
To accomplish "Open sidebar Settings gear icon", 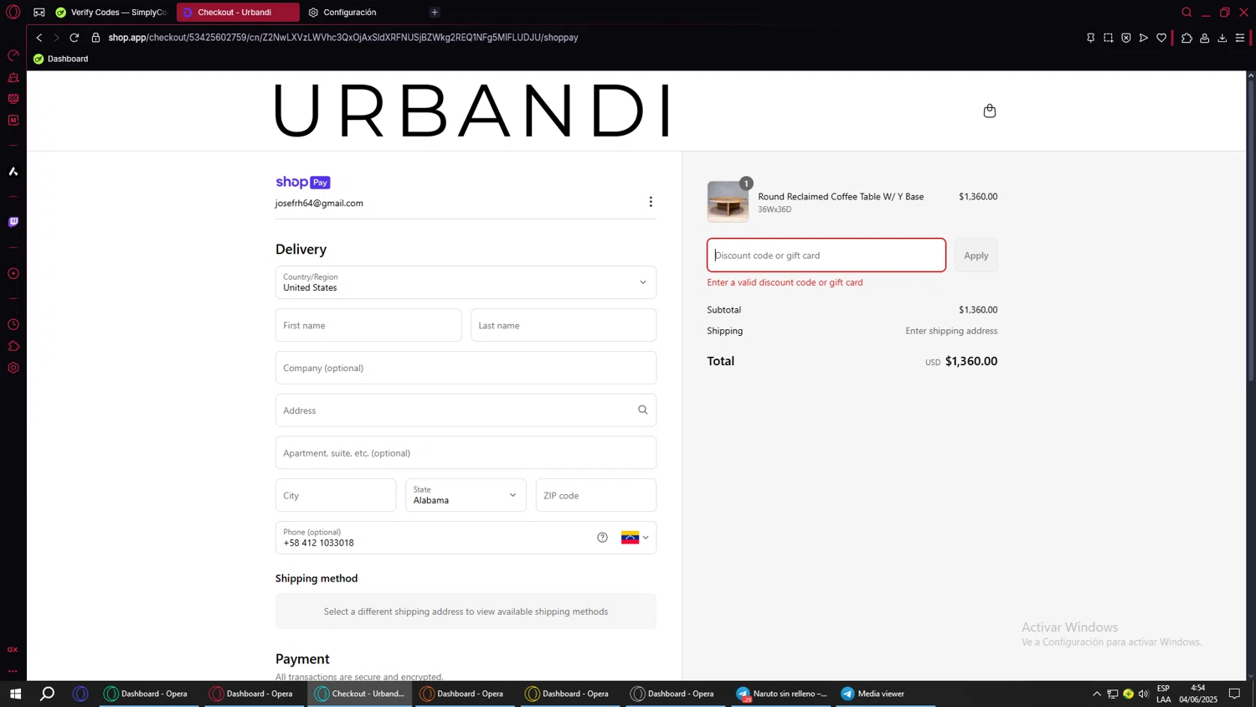I will [13, 368].
